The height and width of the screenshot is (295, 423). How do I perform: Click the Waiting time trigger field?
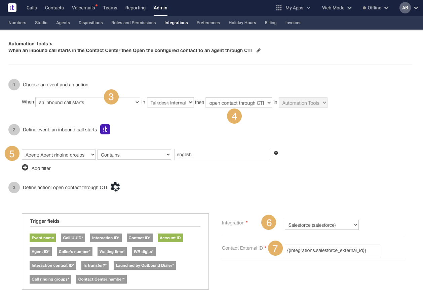pyautogui.click(x=112, y=252)
